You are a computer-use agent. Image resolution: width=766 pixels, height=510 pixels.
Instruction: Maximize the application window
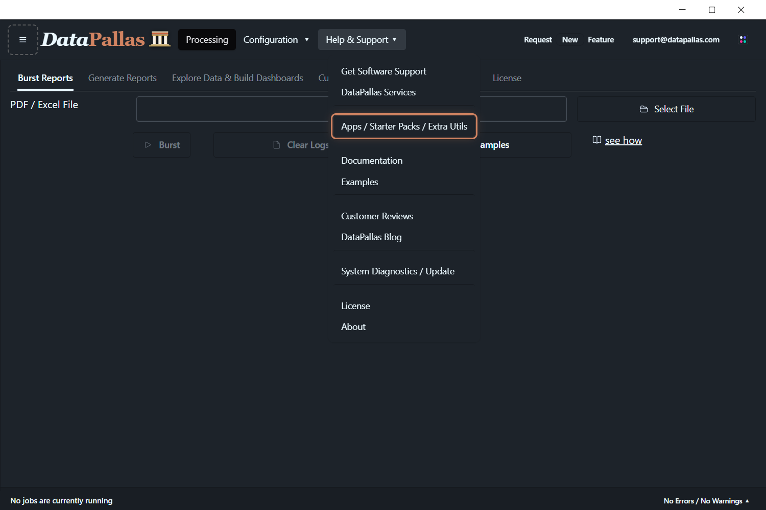click(x=712, y=10)
